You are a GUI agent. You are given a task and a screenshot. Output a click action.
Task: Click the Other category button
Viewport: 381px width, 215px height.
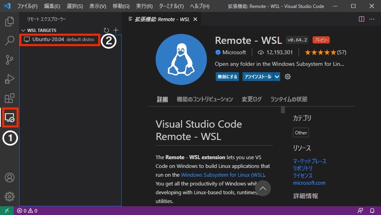click(x=301, y=133)
